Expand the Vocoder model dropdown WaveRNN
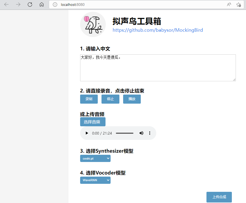 click(x=95, y=180)
